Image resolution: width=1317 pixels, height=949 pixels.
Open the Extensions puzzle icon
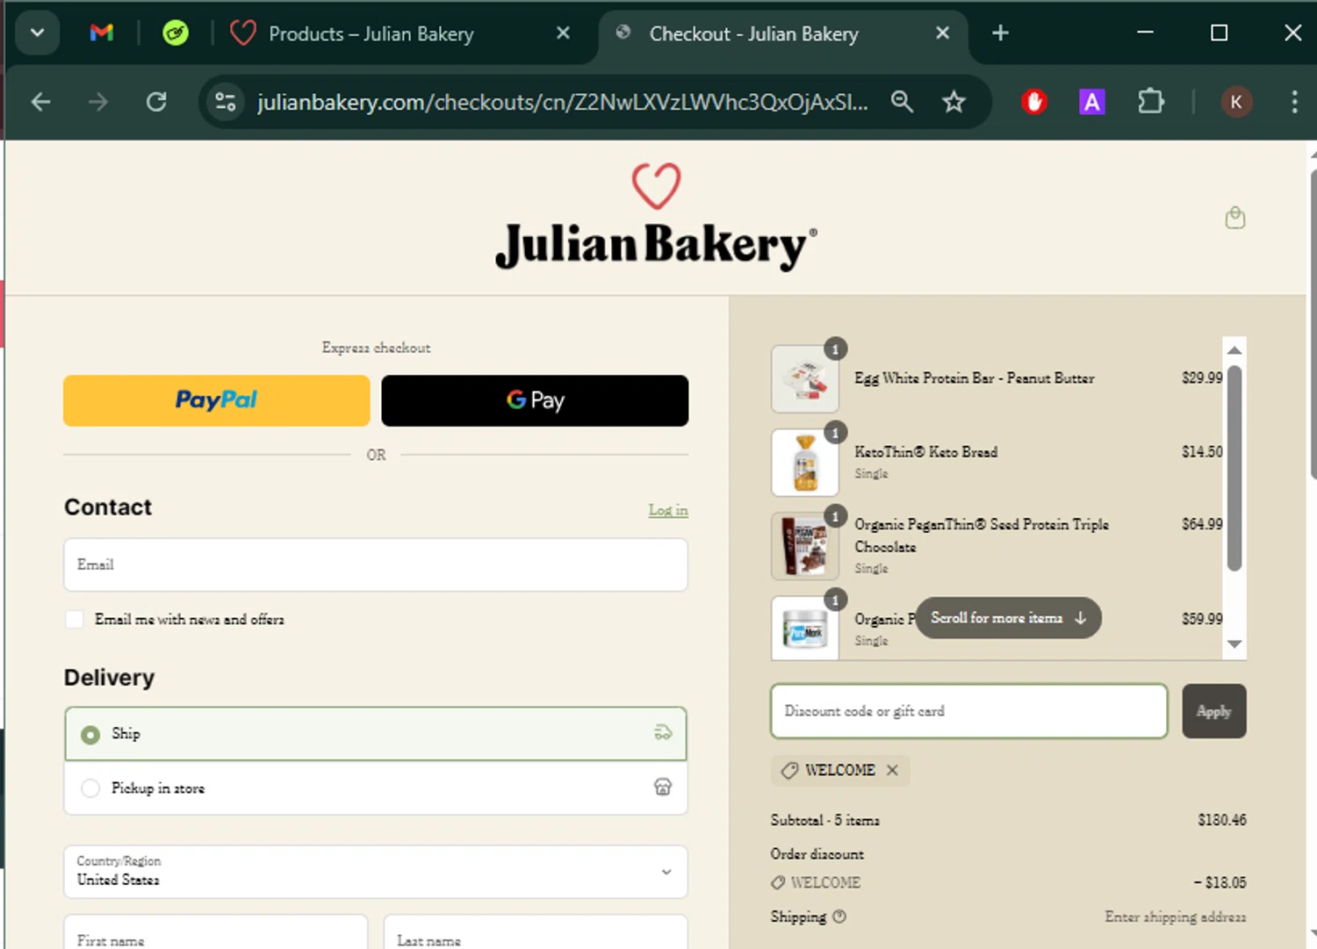[x=1150, y=102]
